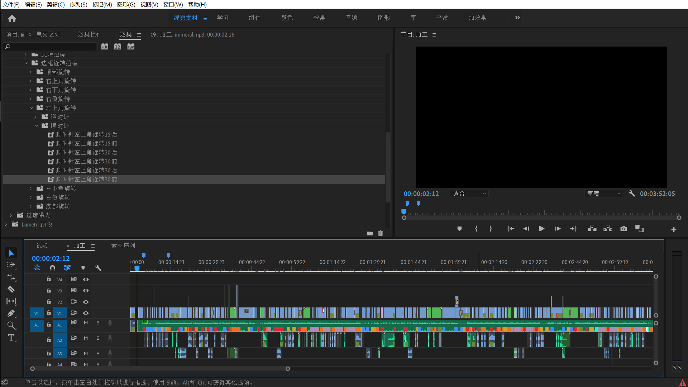688x387 pixels.
Task: Toggle linked selection in the timeline
Action: (x=67, y=268)
